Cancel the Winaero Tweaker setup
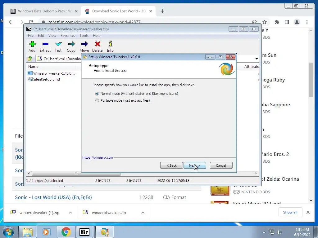Viewport: 318px width, 238px height. coord(221,165)
